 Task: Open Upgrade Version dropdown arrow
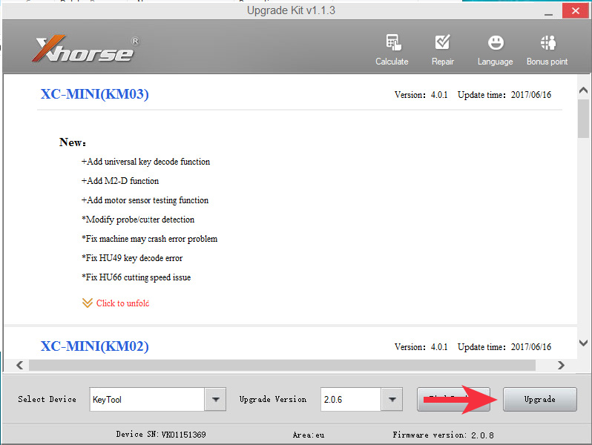point(392,399)
